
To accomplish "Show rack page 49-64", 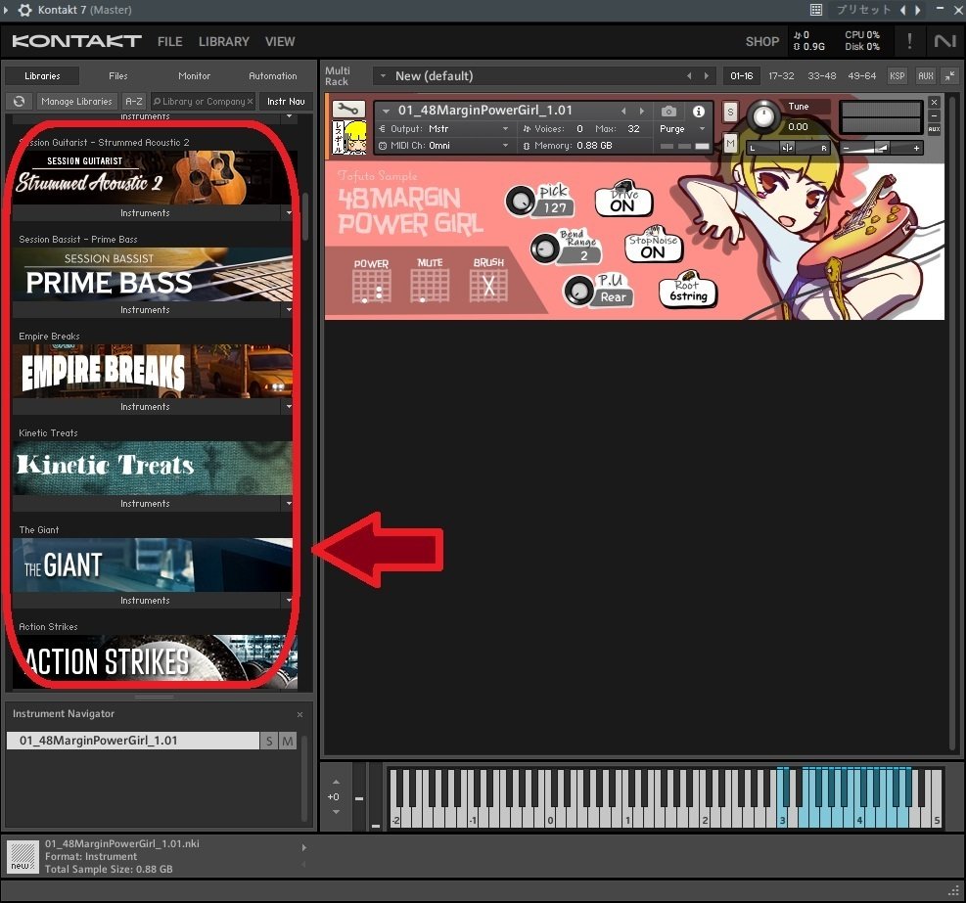I will click(861, 75).
